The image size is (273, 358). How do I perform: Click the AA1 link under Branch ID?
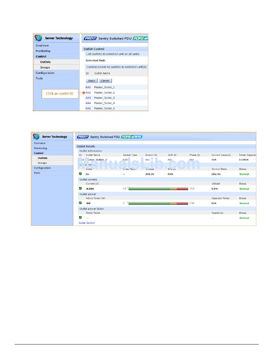[147, 160]
